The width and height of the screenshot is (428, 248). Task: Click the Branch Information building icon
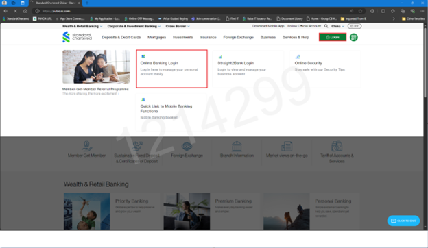point(237,147)
